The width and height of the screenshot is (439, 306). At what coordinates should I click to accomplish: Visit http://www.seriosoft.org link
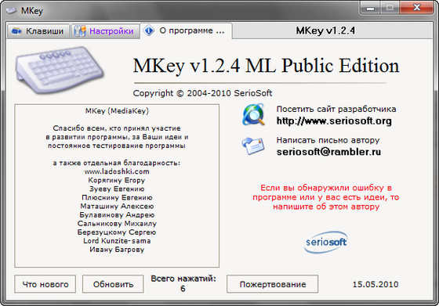pos(334,121)
